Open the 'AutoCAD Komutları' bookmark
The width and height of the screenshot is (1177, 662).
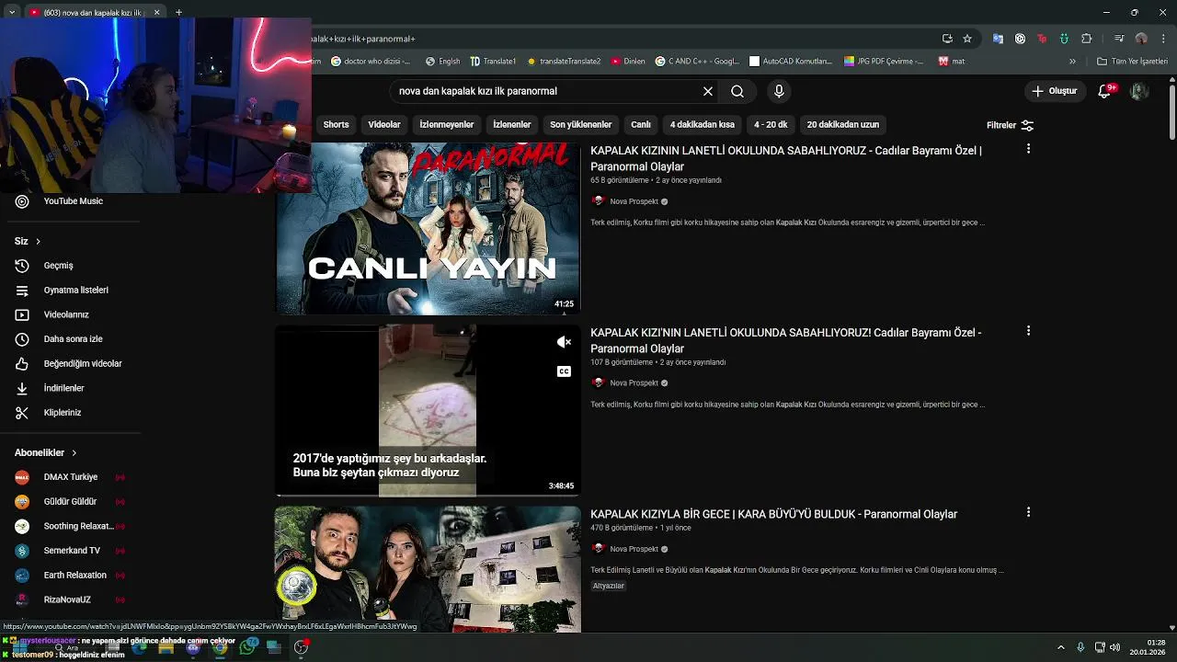[791, 62]
